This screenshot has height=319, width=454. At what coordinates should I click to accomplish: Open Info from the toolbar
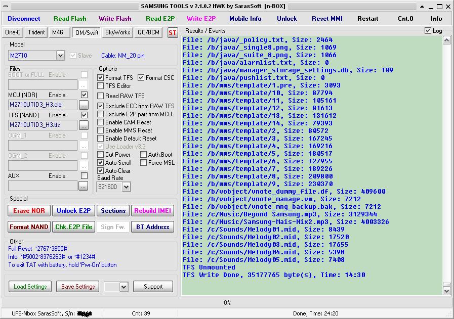pos(436,19)
